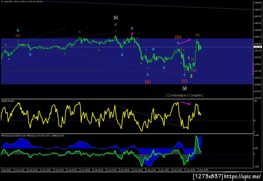Click the RSI scale value 37
Image resolution: width=263 pixels, height=181 pixels.
[x=254, y=121]
